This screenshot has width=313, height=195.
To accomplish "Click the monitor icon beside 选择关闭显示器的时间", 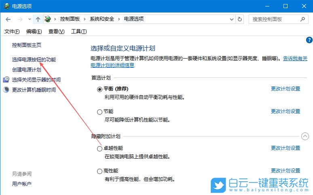I will pos(6,80).
